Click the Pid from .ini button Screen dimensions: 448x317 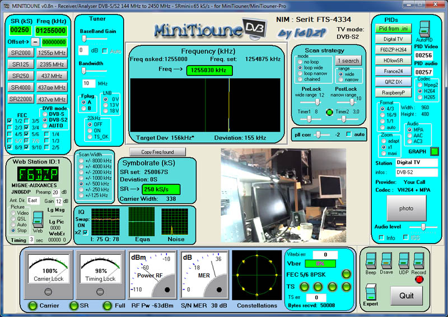(394, 29)
